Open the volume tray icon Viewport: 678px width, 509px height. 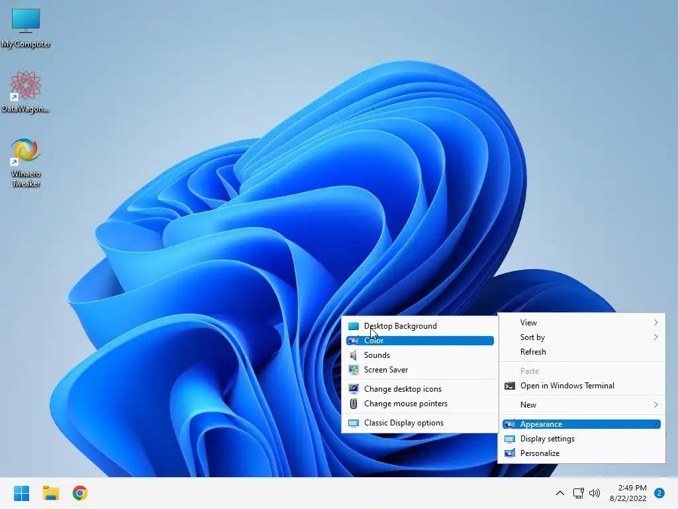pyautogui.click(x=595, y=493)
